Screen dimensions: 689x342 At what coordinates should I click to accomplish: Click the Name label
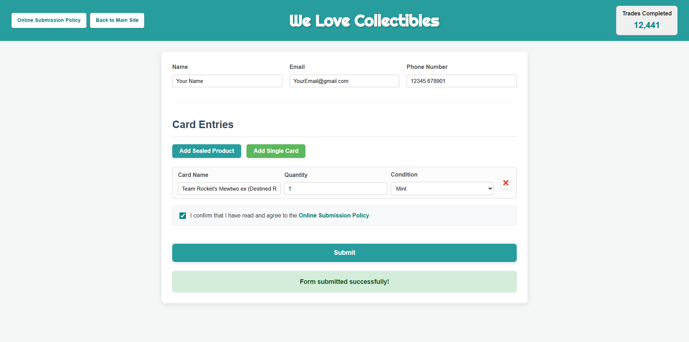tap(180, 67)
